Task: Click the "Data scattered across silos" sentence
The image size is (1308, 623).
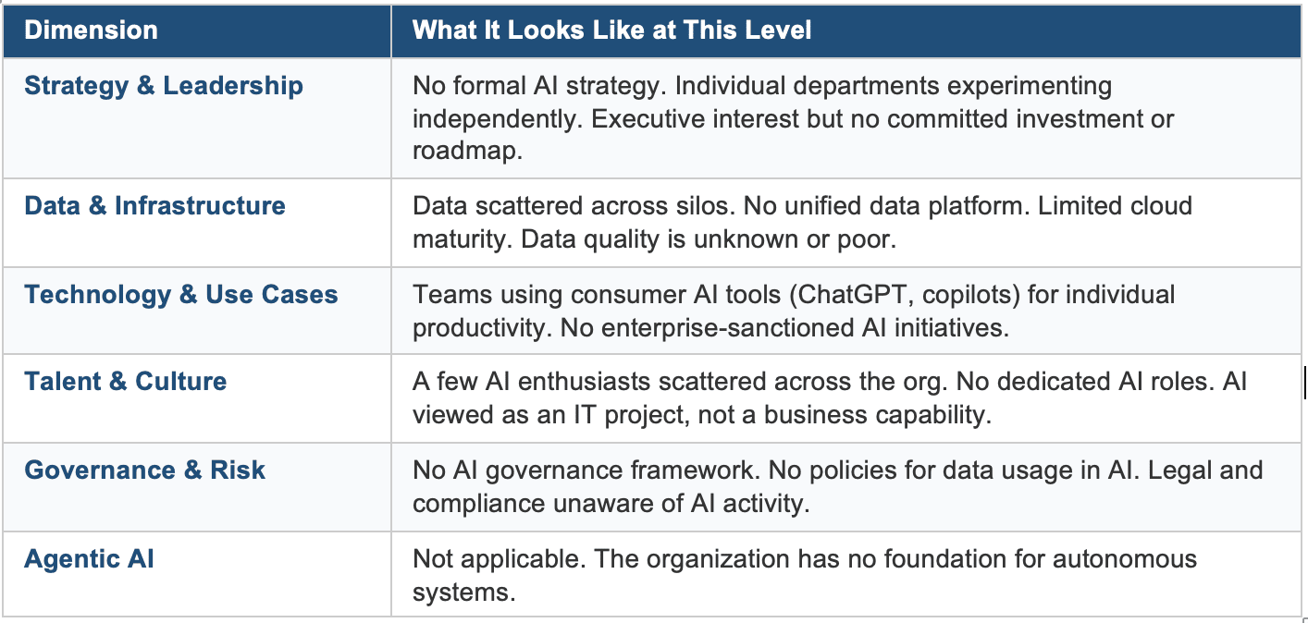Action: [572, 205]
